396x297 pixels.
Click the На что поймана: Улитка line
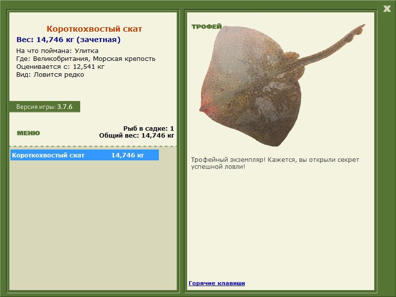click(x=57, y=51)
